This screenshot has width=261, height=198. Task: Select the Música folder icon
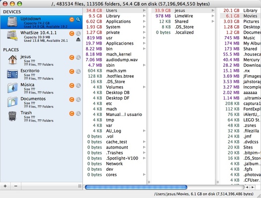12,88
